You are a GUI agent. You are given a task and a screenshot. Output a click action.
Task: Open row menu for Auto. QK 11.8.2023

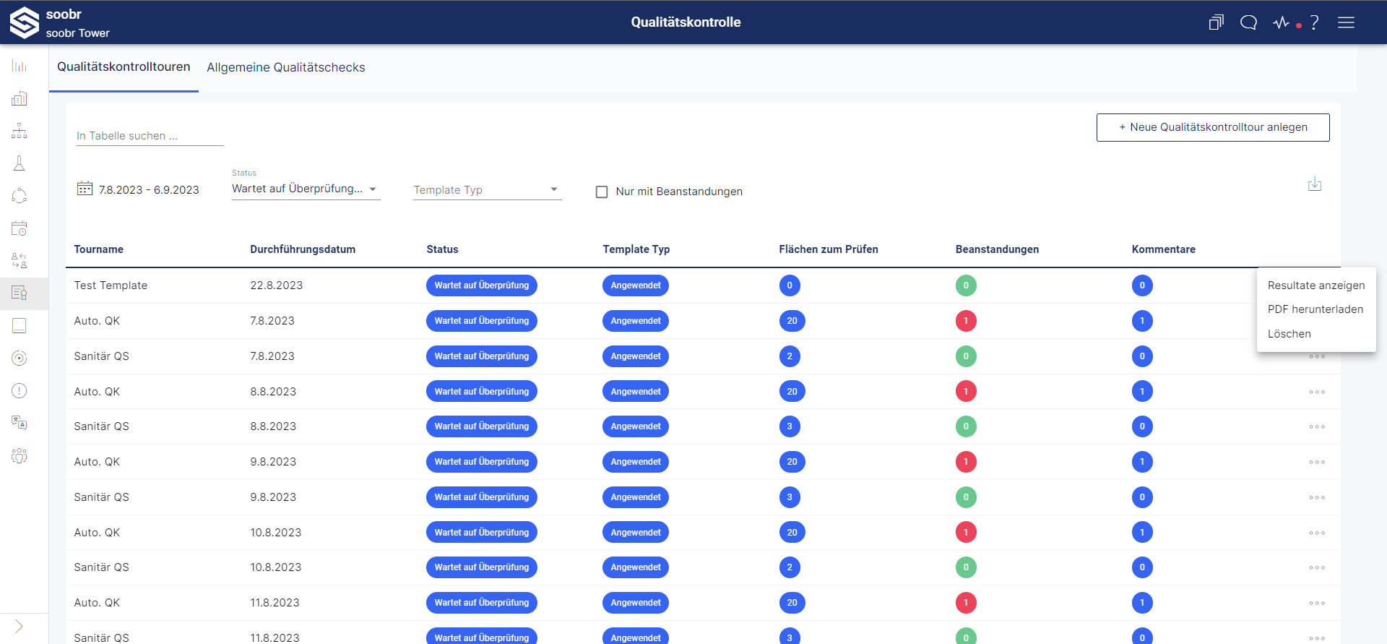point(1317,603)
